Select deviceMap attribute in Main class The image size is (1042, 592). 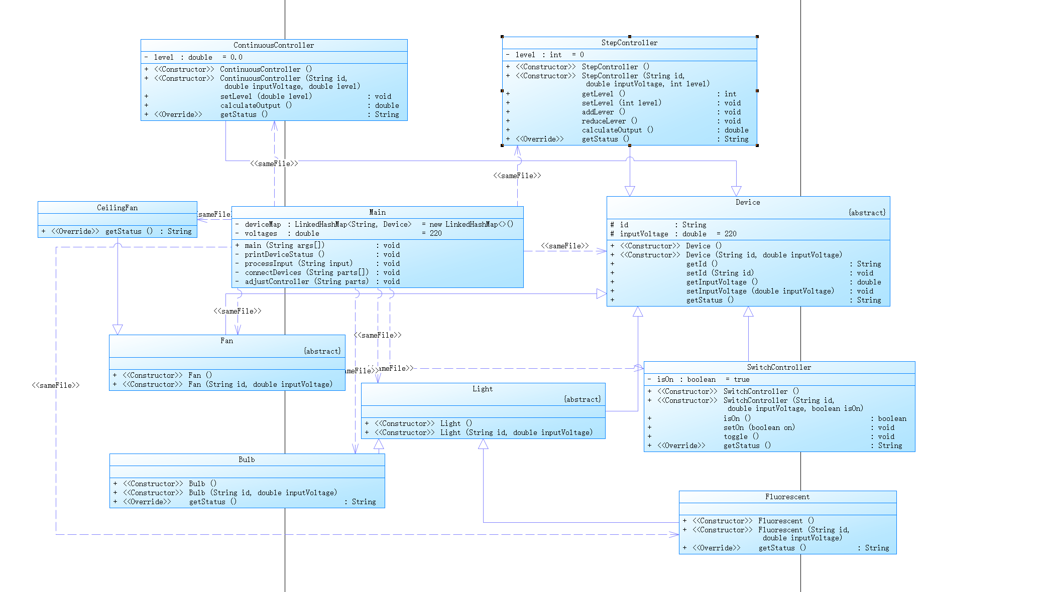(x=263, y=224)
